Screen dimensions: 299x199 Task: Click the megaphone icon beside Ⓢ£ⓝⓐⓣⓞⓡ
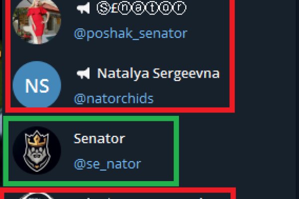pos(83,8)
